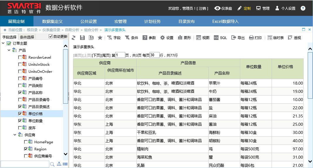Click the tree panel scroll-up arrow
The image size is (313, 168).
(65, 46)
